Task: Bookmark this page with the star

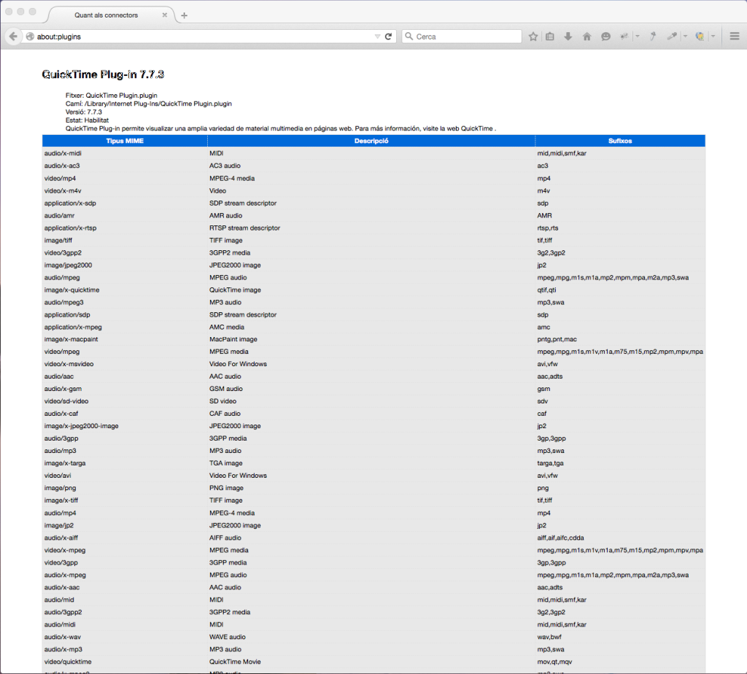Action: click(x=533, y=36)
